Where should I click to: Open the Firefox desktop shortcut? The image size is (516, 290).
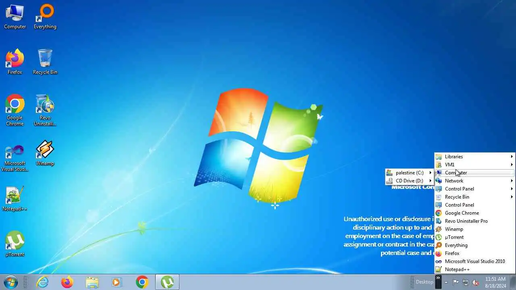15,62
